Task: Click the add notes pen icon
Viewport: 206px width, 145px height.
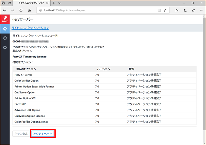Action: [x=185, y=10]
